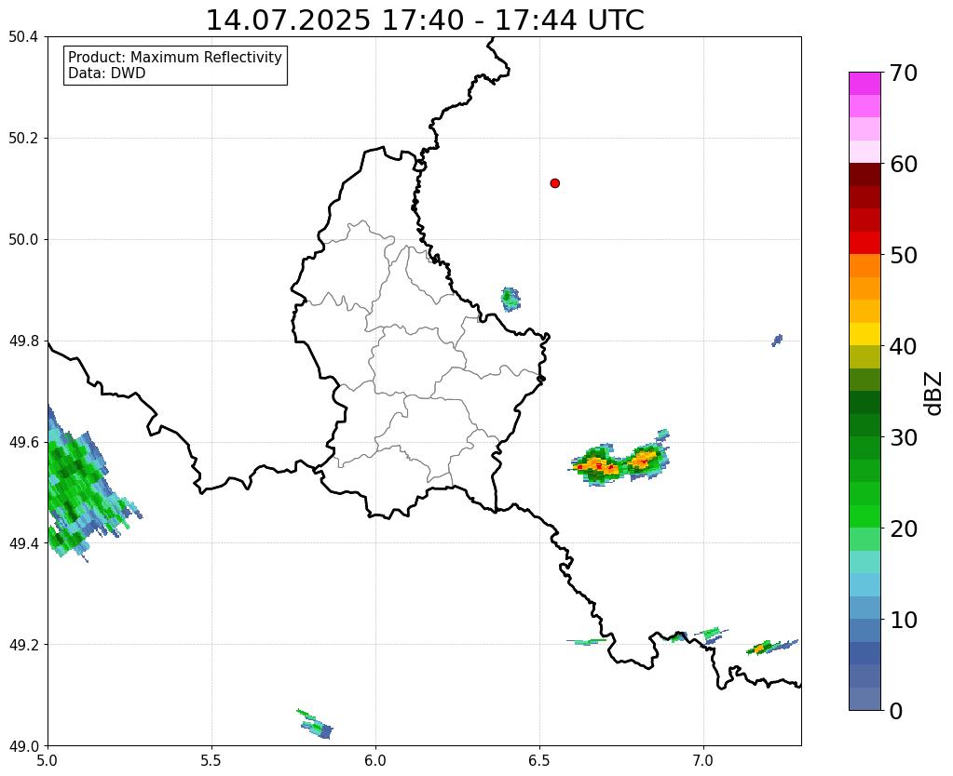Click the colorbar tick label 40

click(x=904, y=347)
